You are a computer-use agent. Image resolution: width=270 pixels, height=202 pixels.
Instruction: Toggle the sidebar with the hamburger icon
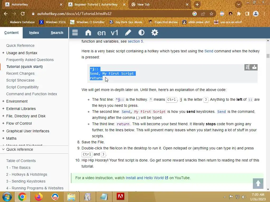tap(75, 32)
